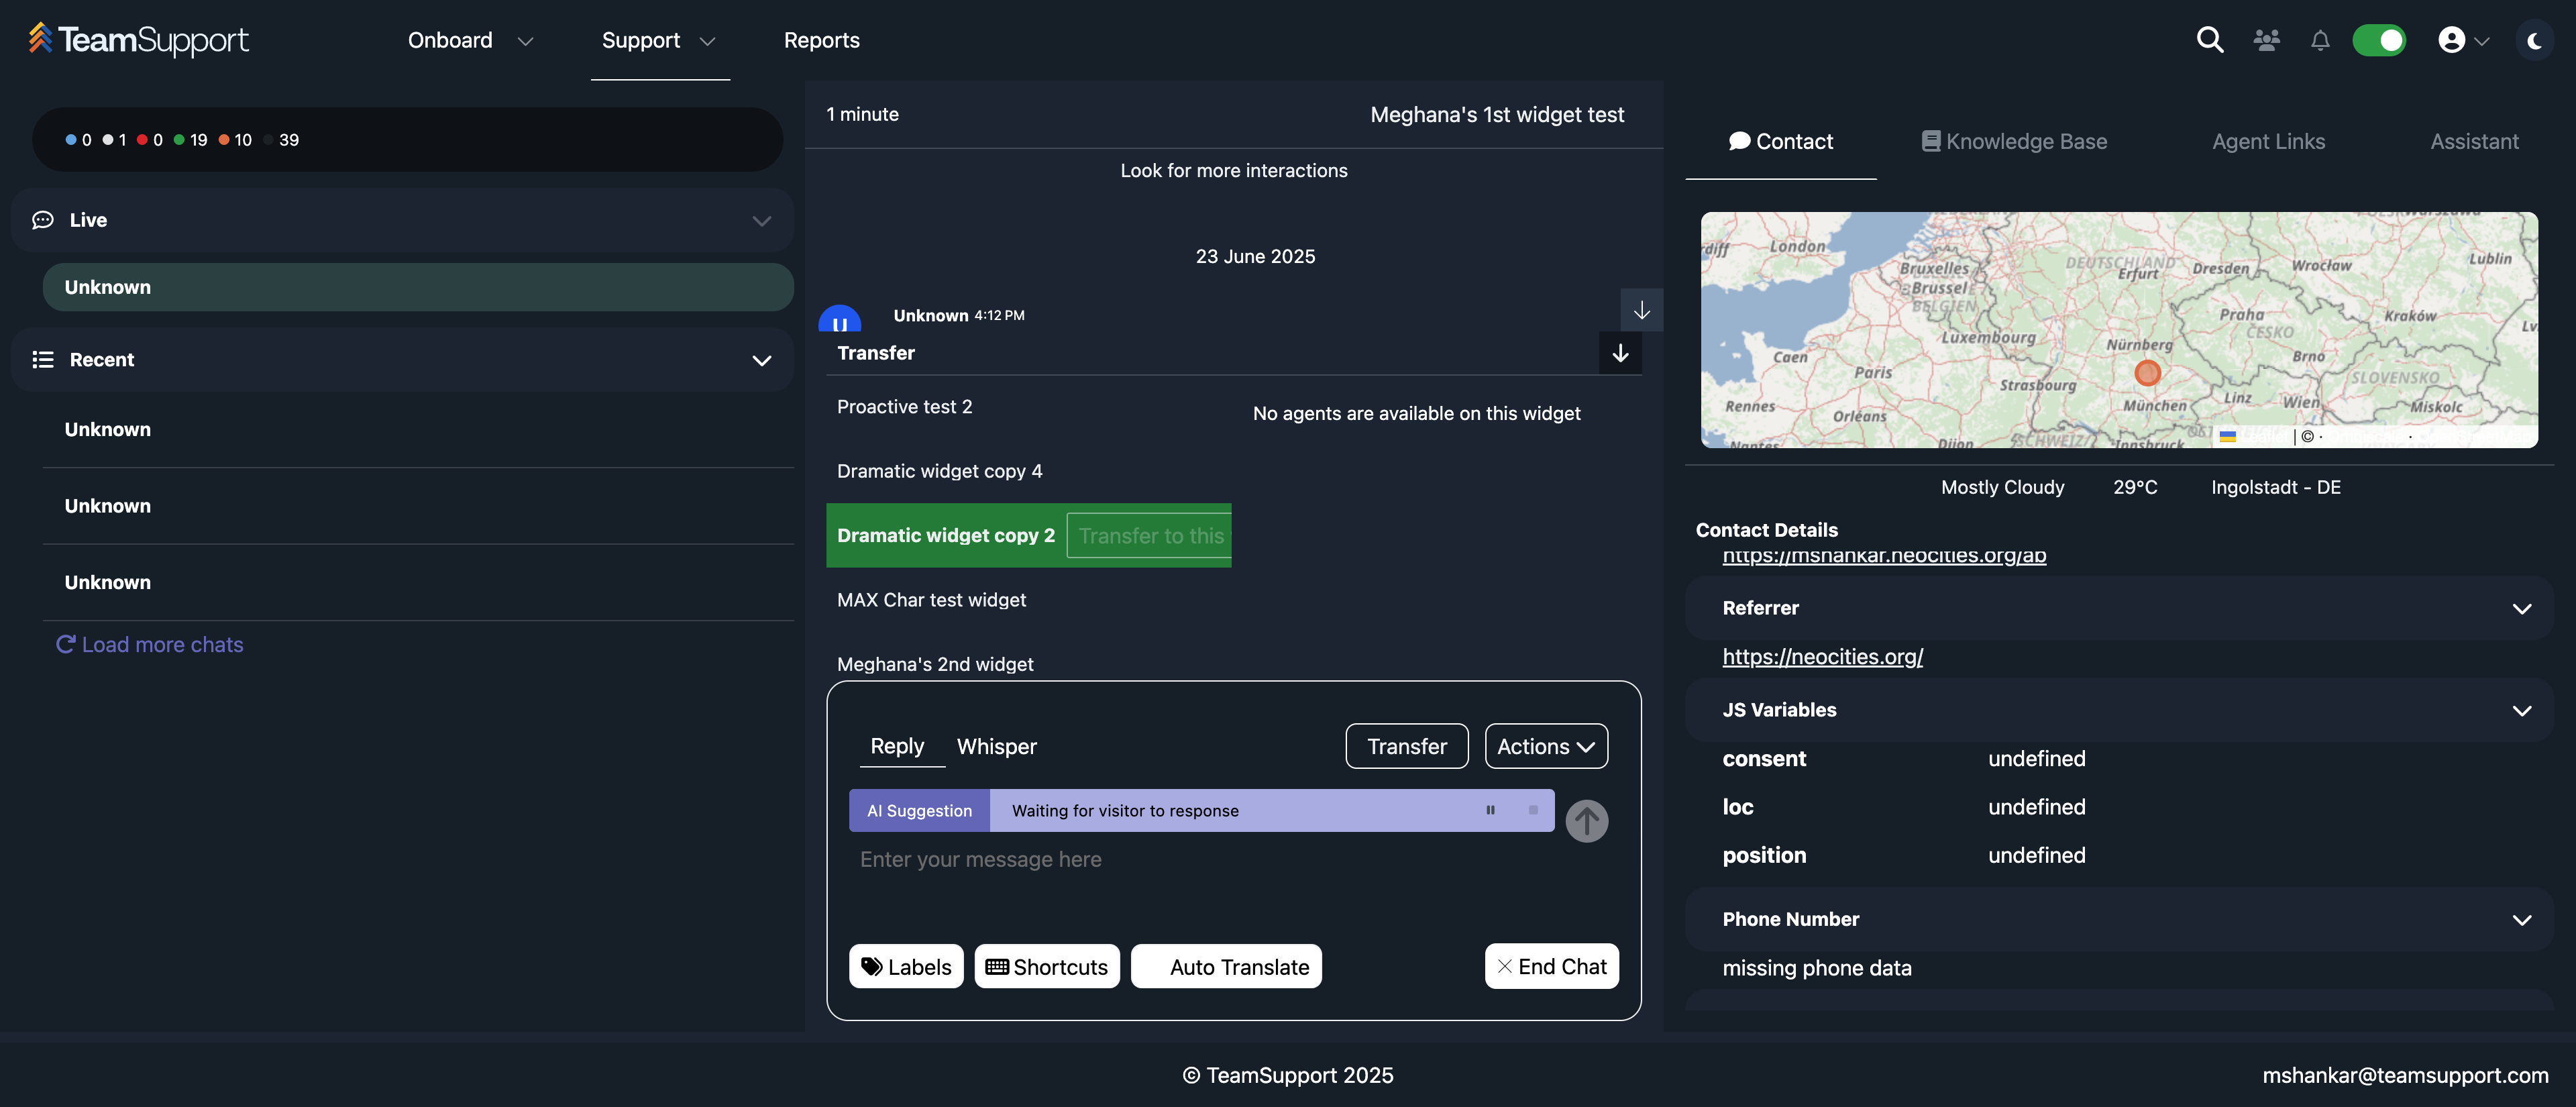Collapse the JS Variables section

[2521, 711]
